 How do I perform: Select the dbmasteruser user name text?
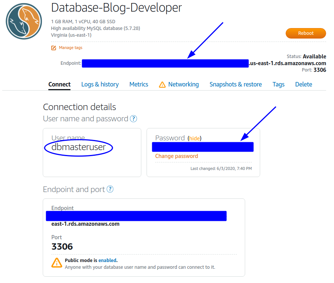[x=79, y=147]
